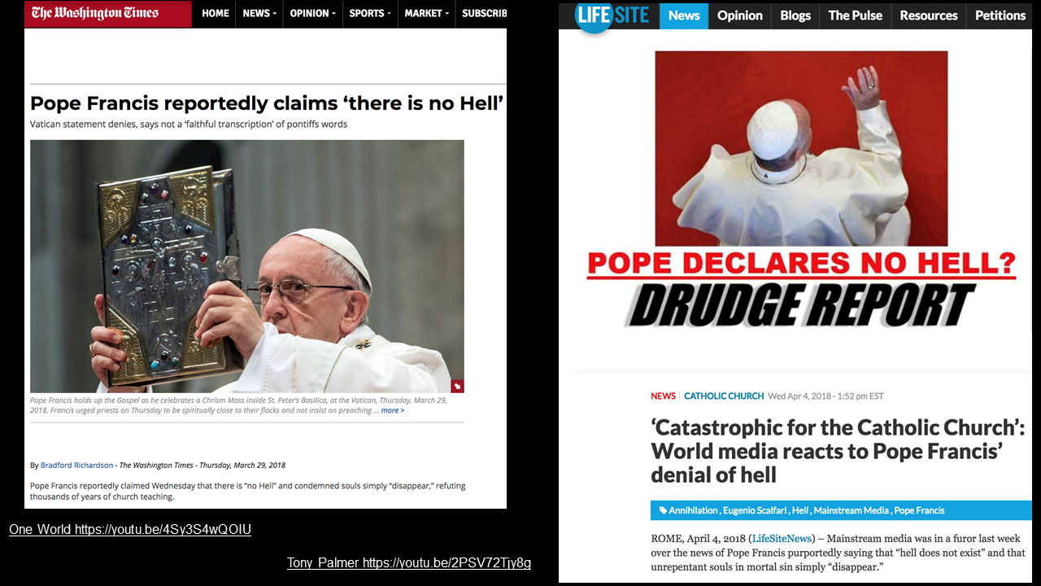1041x586 pixels.
Task: Click paragraph 'Pope Francis reportedly claimed Wednesday'
Action: 248,491
